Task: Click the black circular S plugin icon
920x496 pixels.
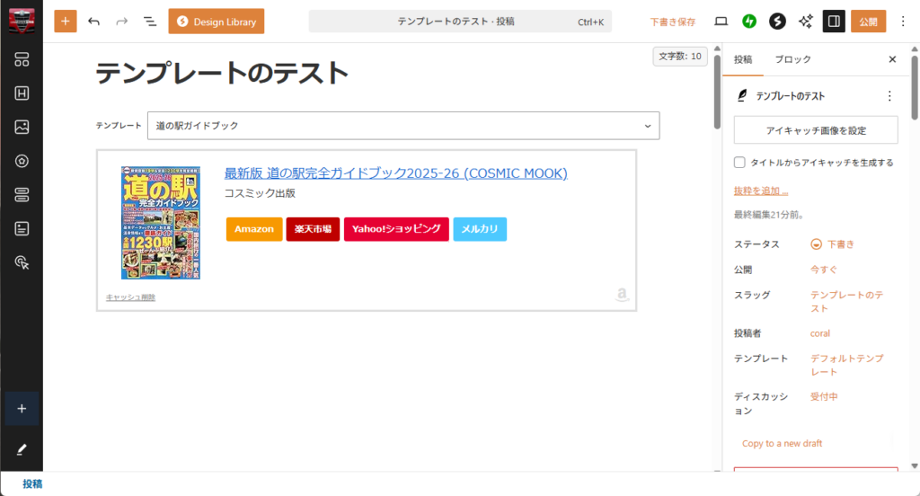Action: click(x=777, y=22)
